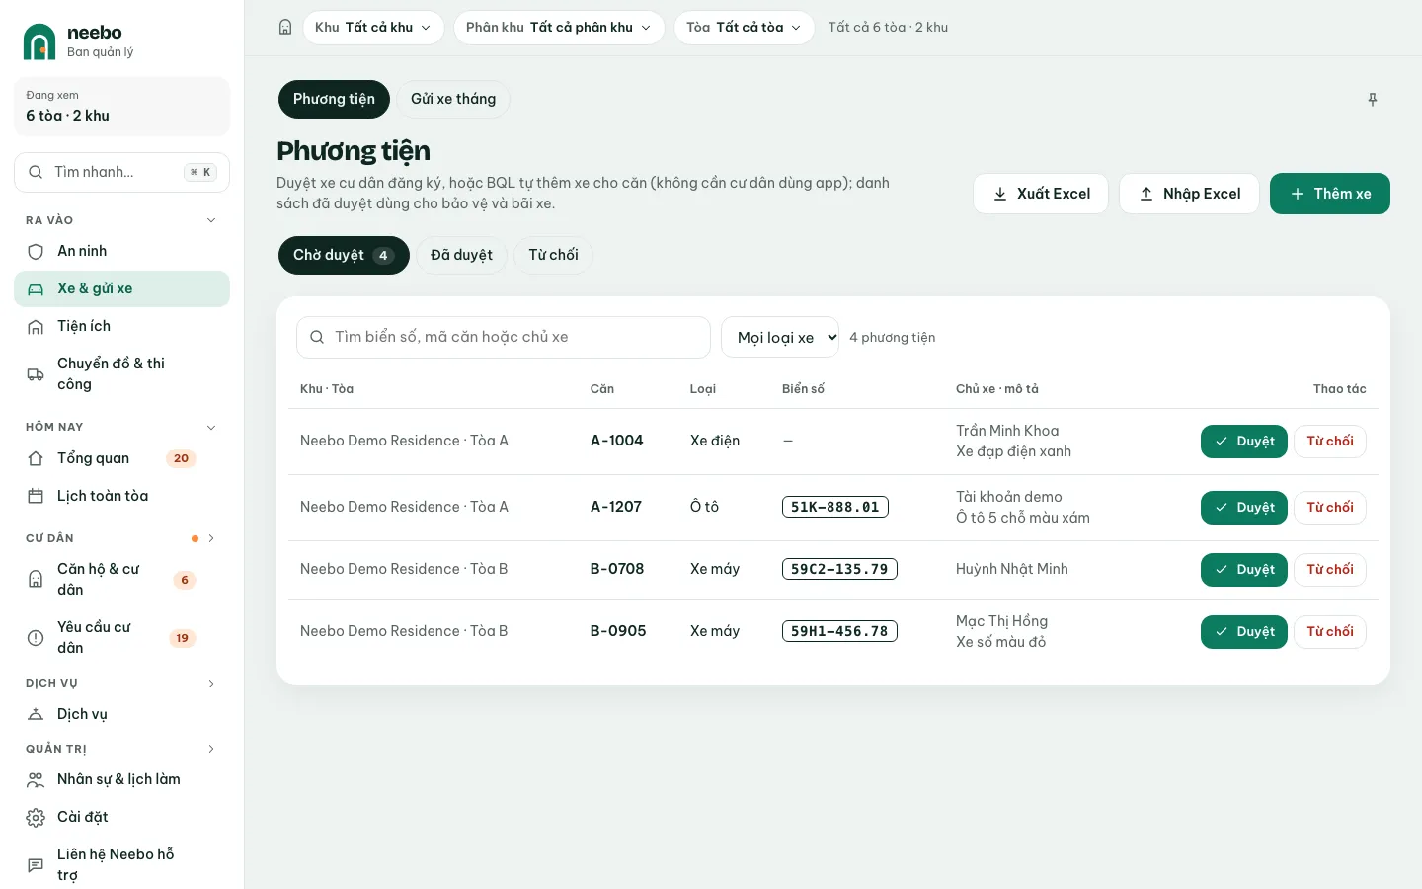
Task: Approve vehicle for apartment A-1004
Action: click(x=1244, y=442)
